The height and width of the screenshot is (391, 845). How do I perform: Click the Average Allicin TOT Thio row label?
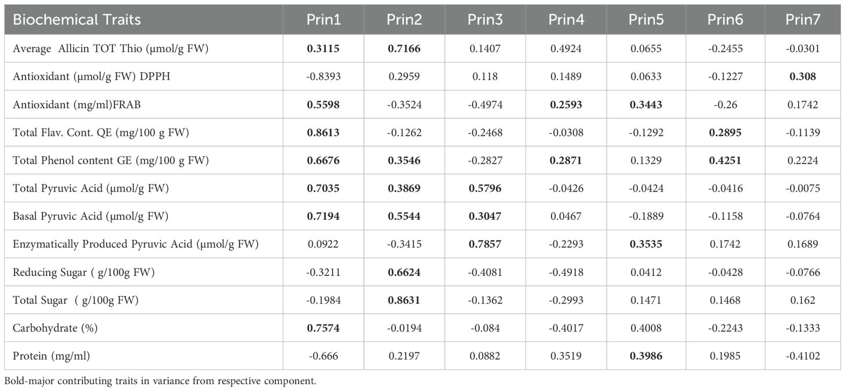[111, 49]
